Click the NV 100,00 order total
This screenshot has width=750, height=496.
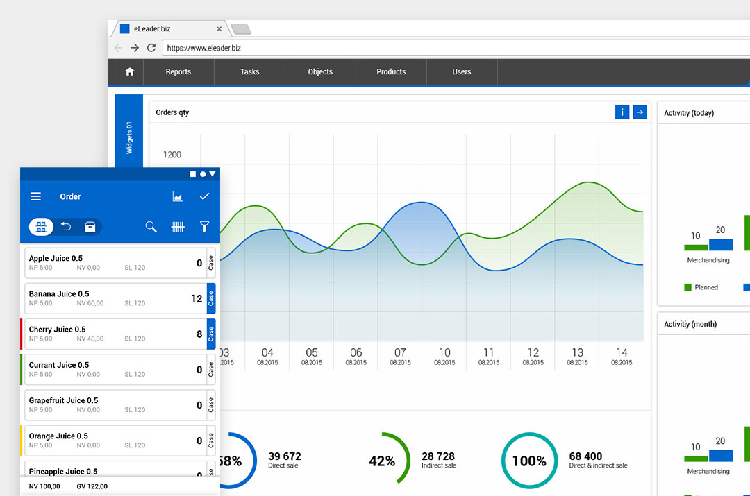[x=44, y=486]
